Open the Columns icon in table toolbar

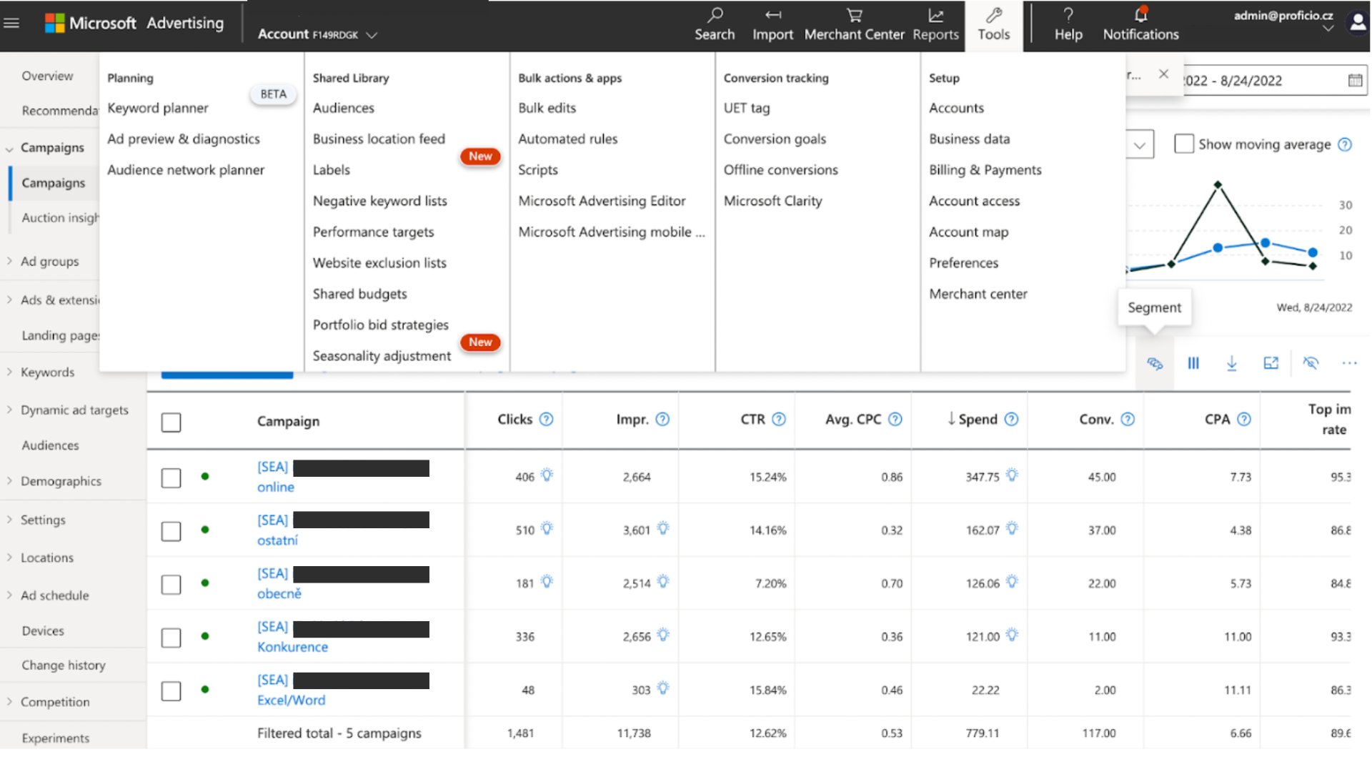1193,363
